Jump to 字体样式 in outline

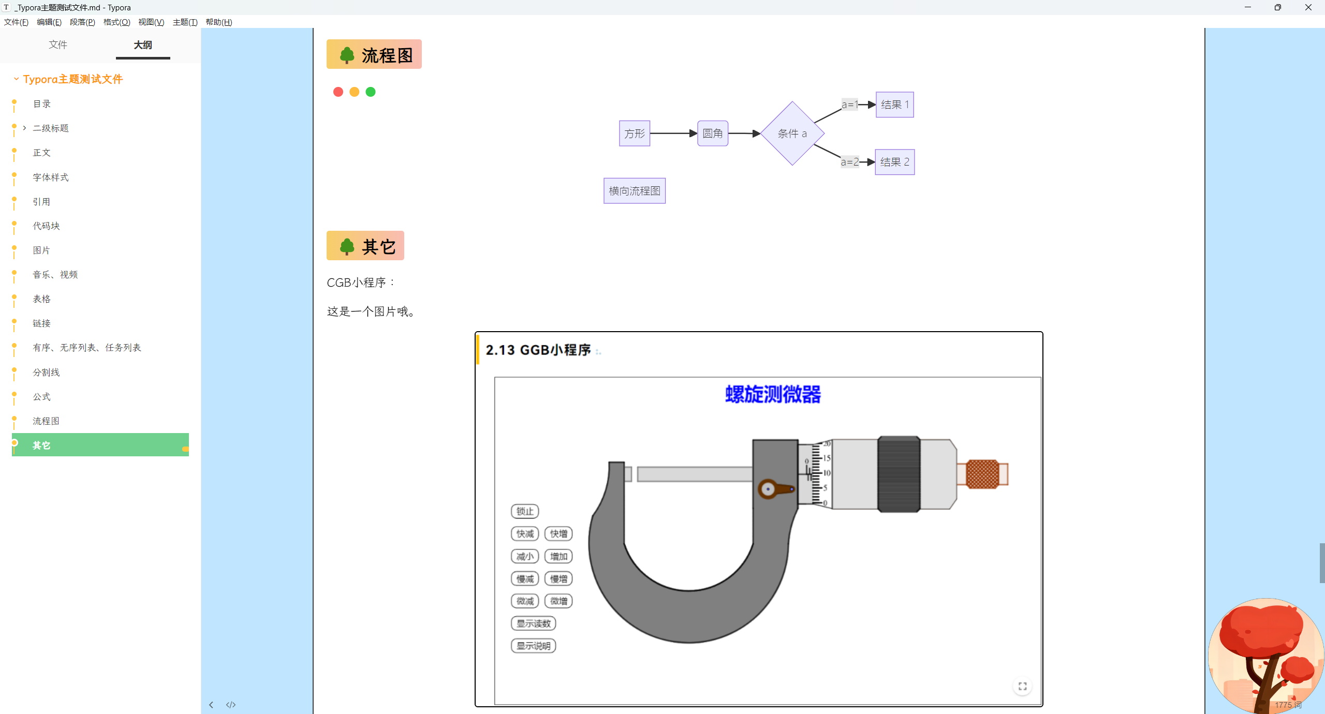point(51,177)
